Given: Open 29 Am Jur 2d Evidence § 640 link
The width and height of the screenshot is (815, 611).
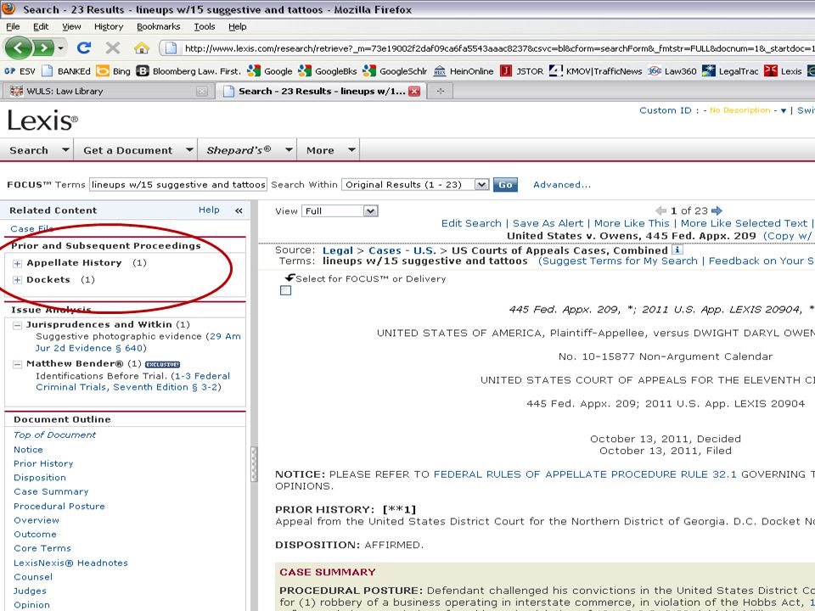Looking at the screenshot, I should coord(138,342).
